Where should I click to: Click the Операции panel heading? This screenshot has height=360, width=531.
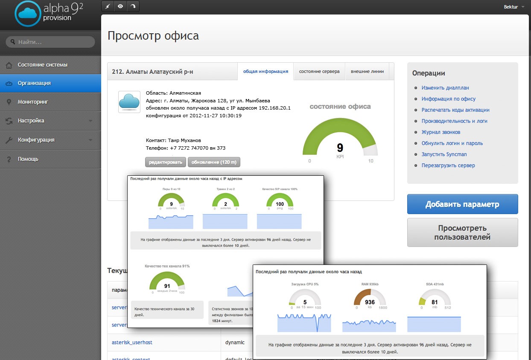coord(429,73)
